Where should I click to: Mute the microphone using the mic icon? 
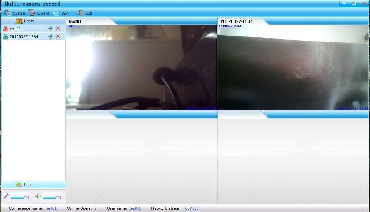coord(6,196)
